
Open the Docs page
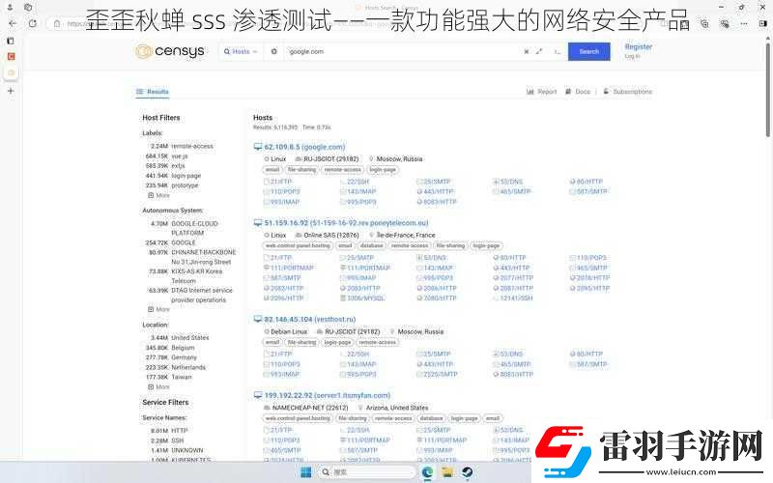[x=578, y=92]
